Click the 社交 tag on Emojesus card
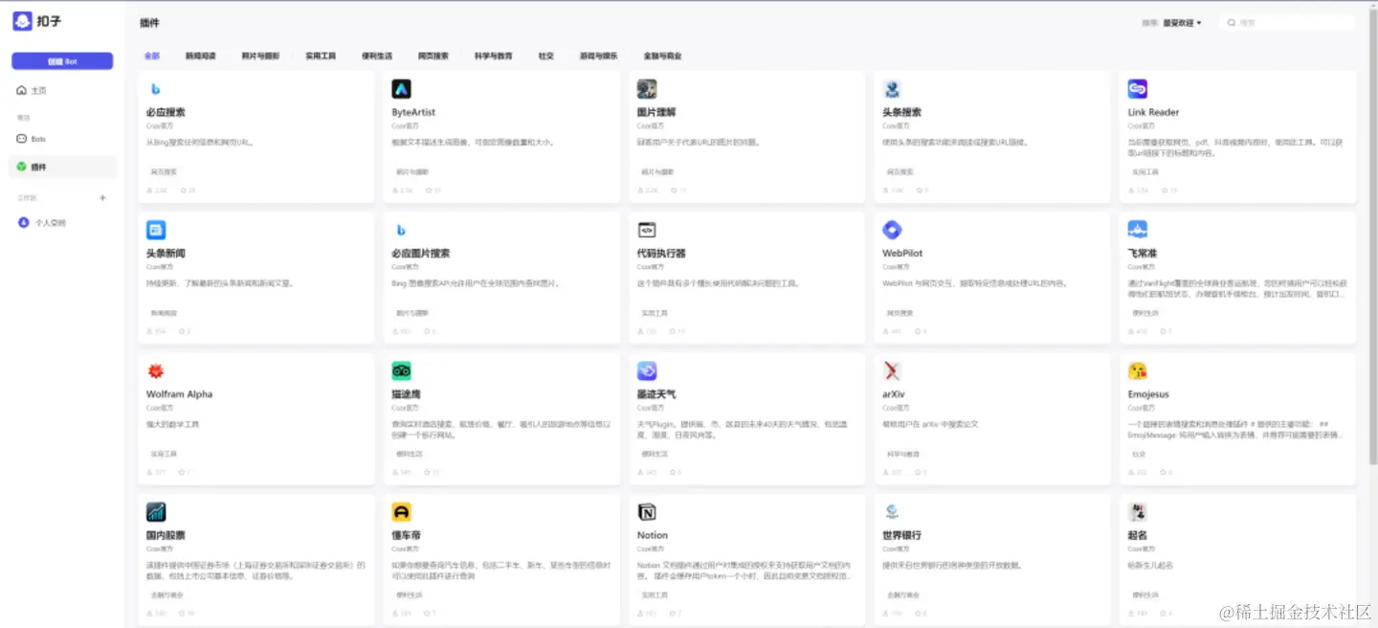Screen dimensions: 1378x628 coord(1139,454)
